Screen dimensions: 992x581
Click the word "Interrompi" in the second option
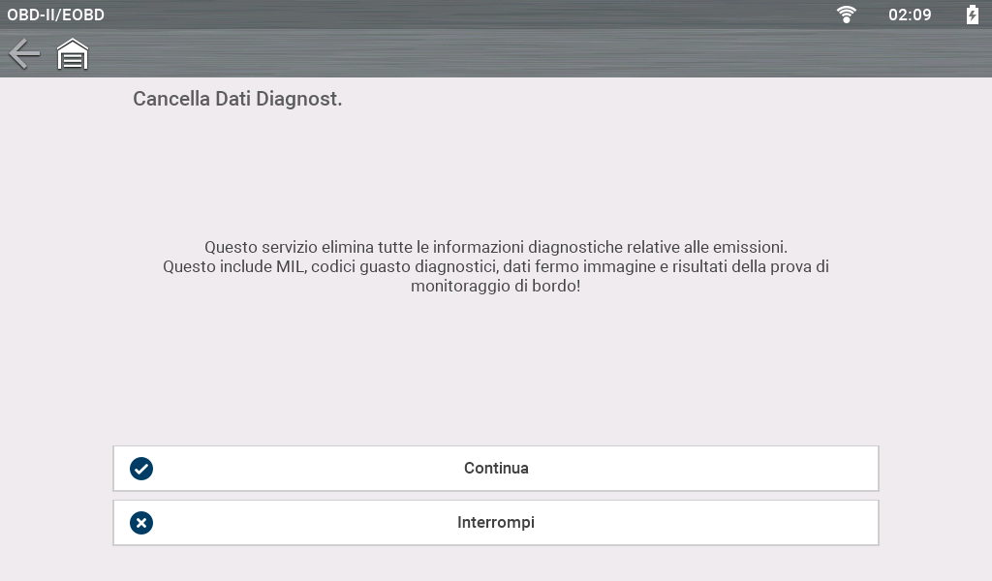(x=496, y=523)
